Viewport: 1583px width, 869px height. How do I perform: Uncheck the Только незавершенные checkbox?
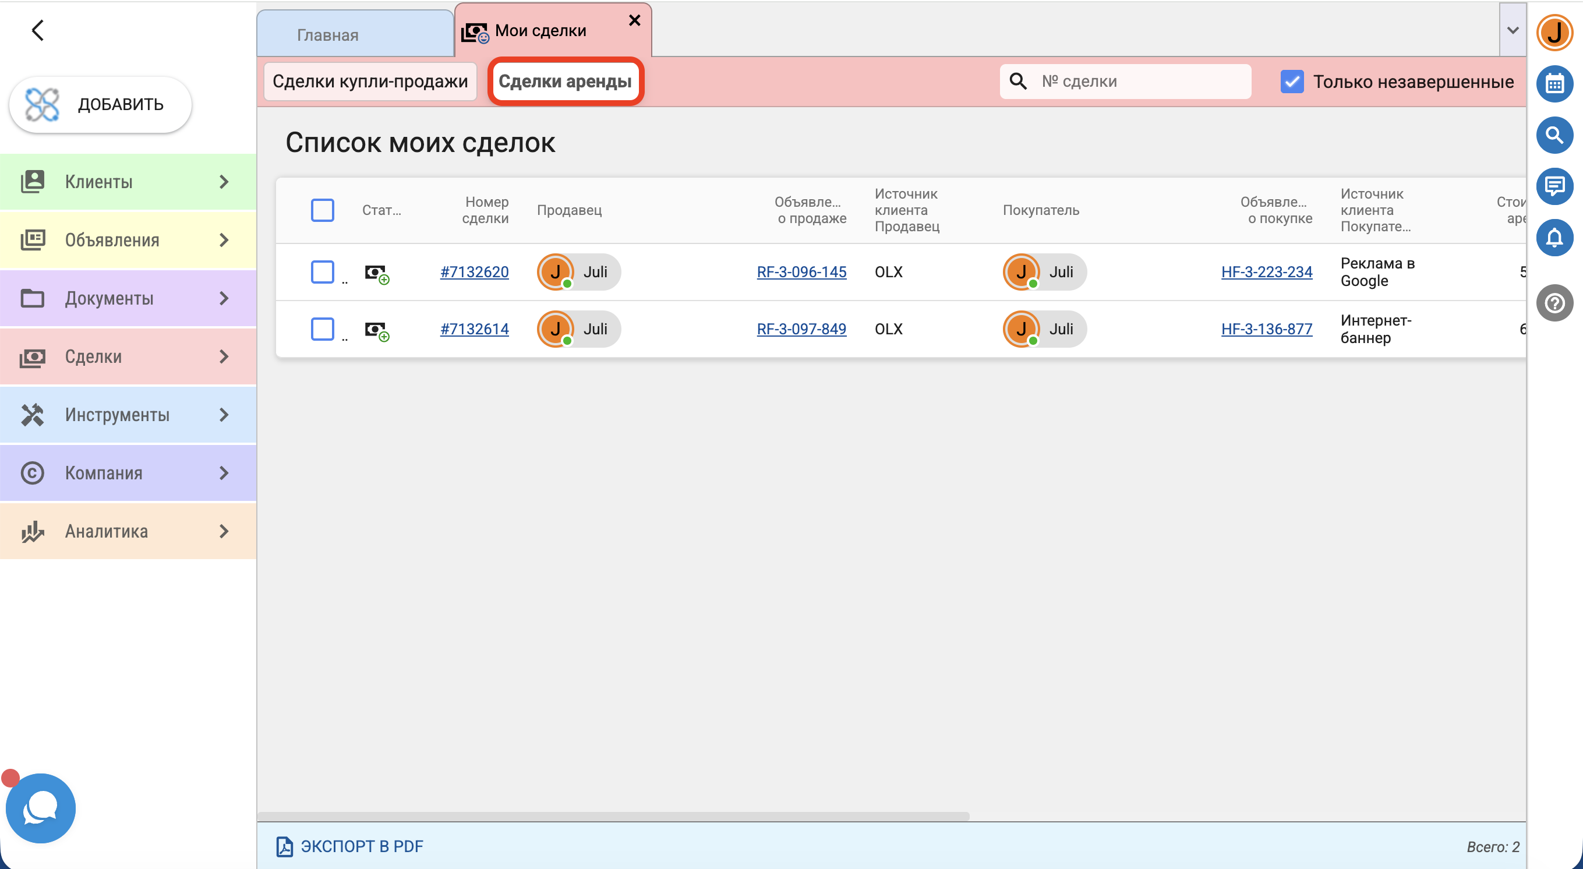coord(1292,81)
